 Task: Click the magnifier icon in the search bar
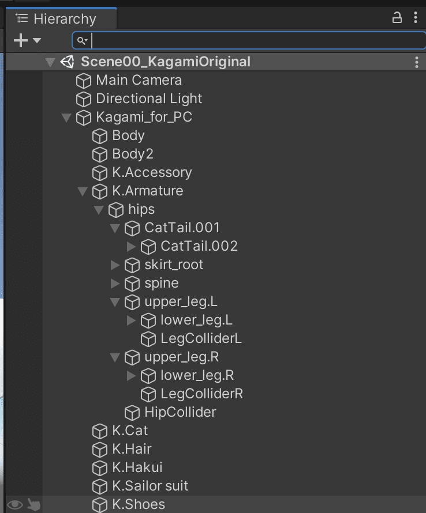point(81,40)
